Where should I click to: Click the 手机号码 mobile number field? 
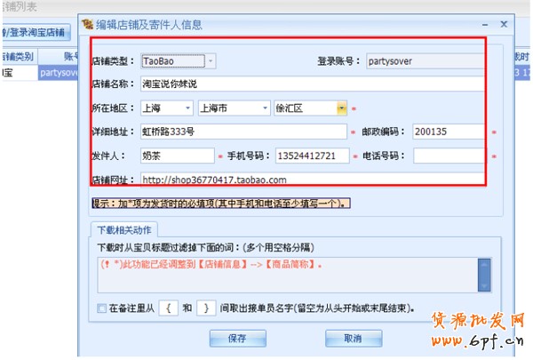pos(311,156)
